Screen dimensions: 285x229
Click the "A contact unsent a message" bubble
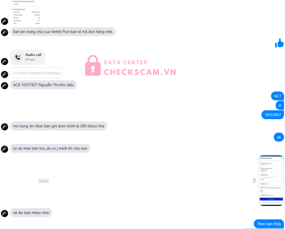click(36, 73)
